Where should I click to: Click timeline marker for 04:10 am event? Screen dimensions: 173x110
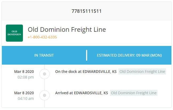point(45,95)
